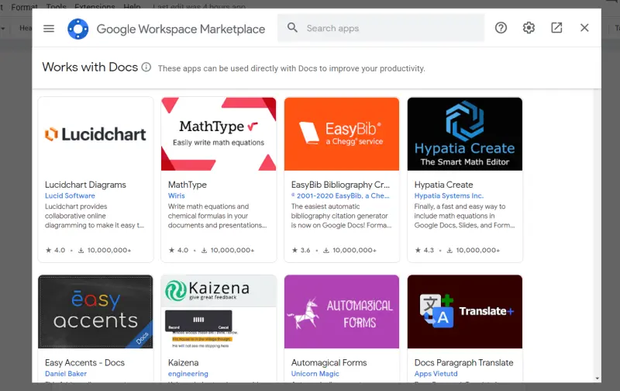Open the Daniel Baker developer link
This screenshot has height=391, width=620.
click(x=66, y=374)
